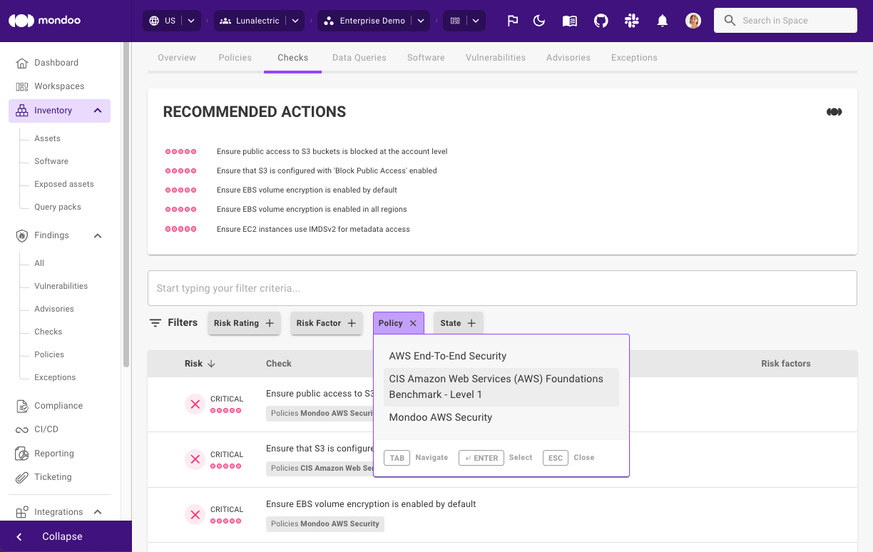Remove the Policy filter chip
The image size is (873, 552).
pos(413,322)
